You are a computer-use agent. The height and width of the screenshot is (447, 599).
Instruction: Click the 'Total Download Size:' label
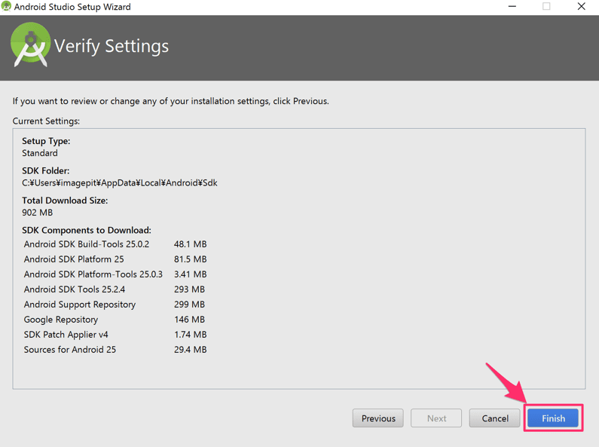point(65,201)
